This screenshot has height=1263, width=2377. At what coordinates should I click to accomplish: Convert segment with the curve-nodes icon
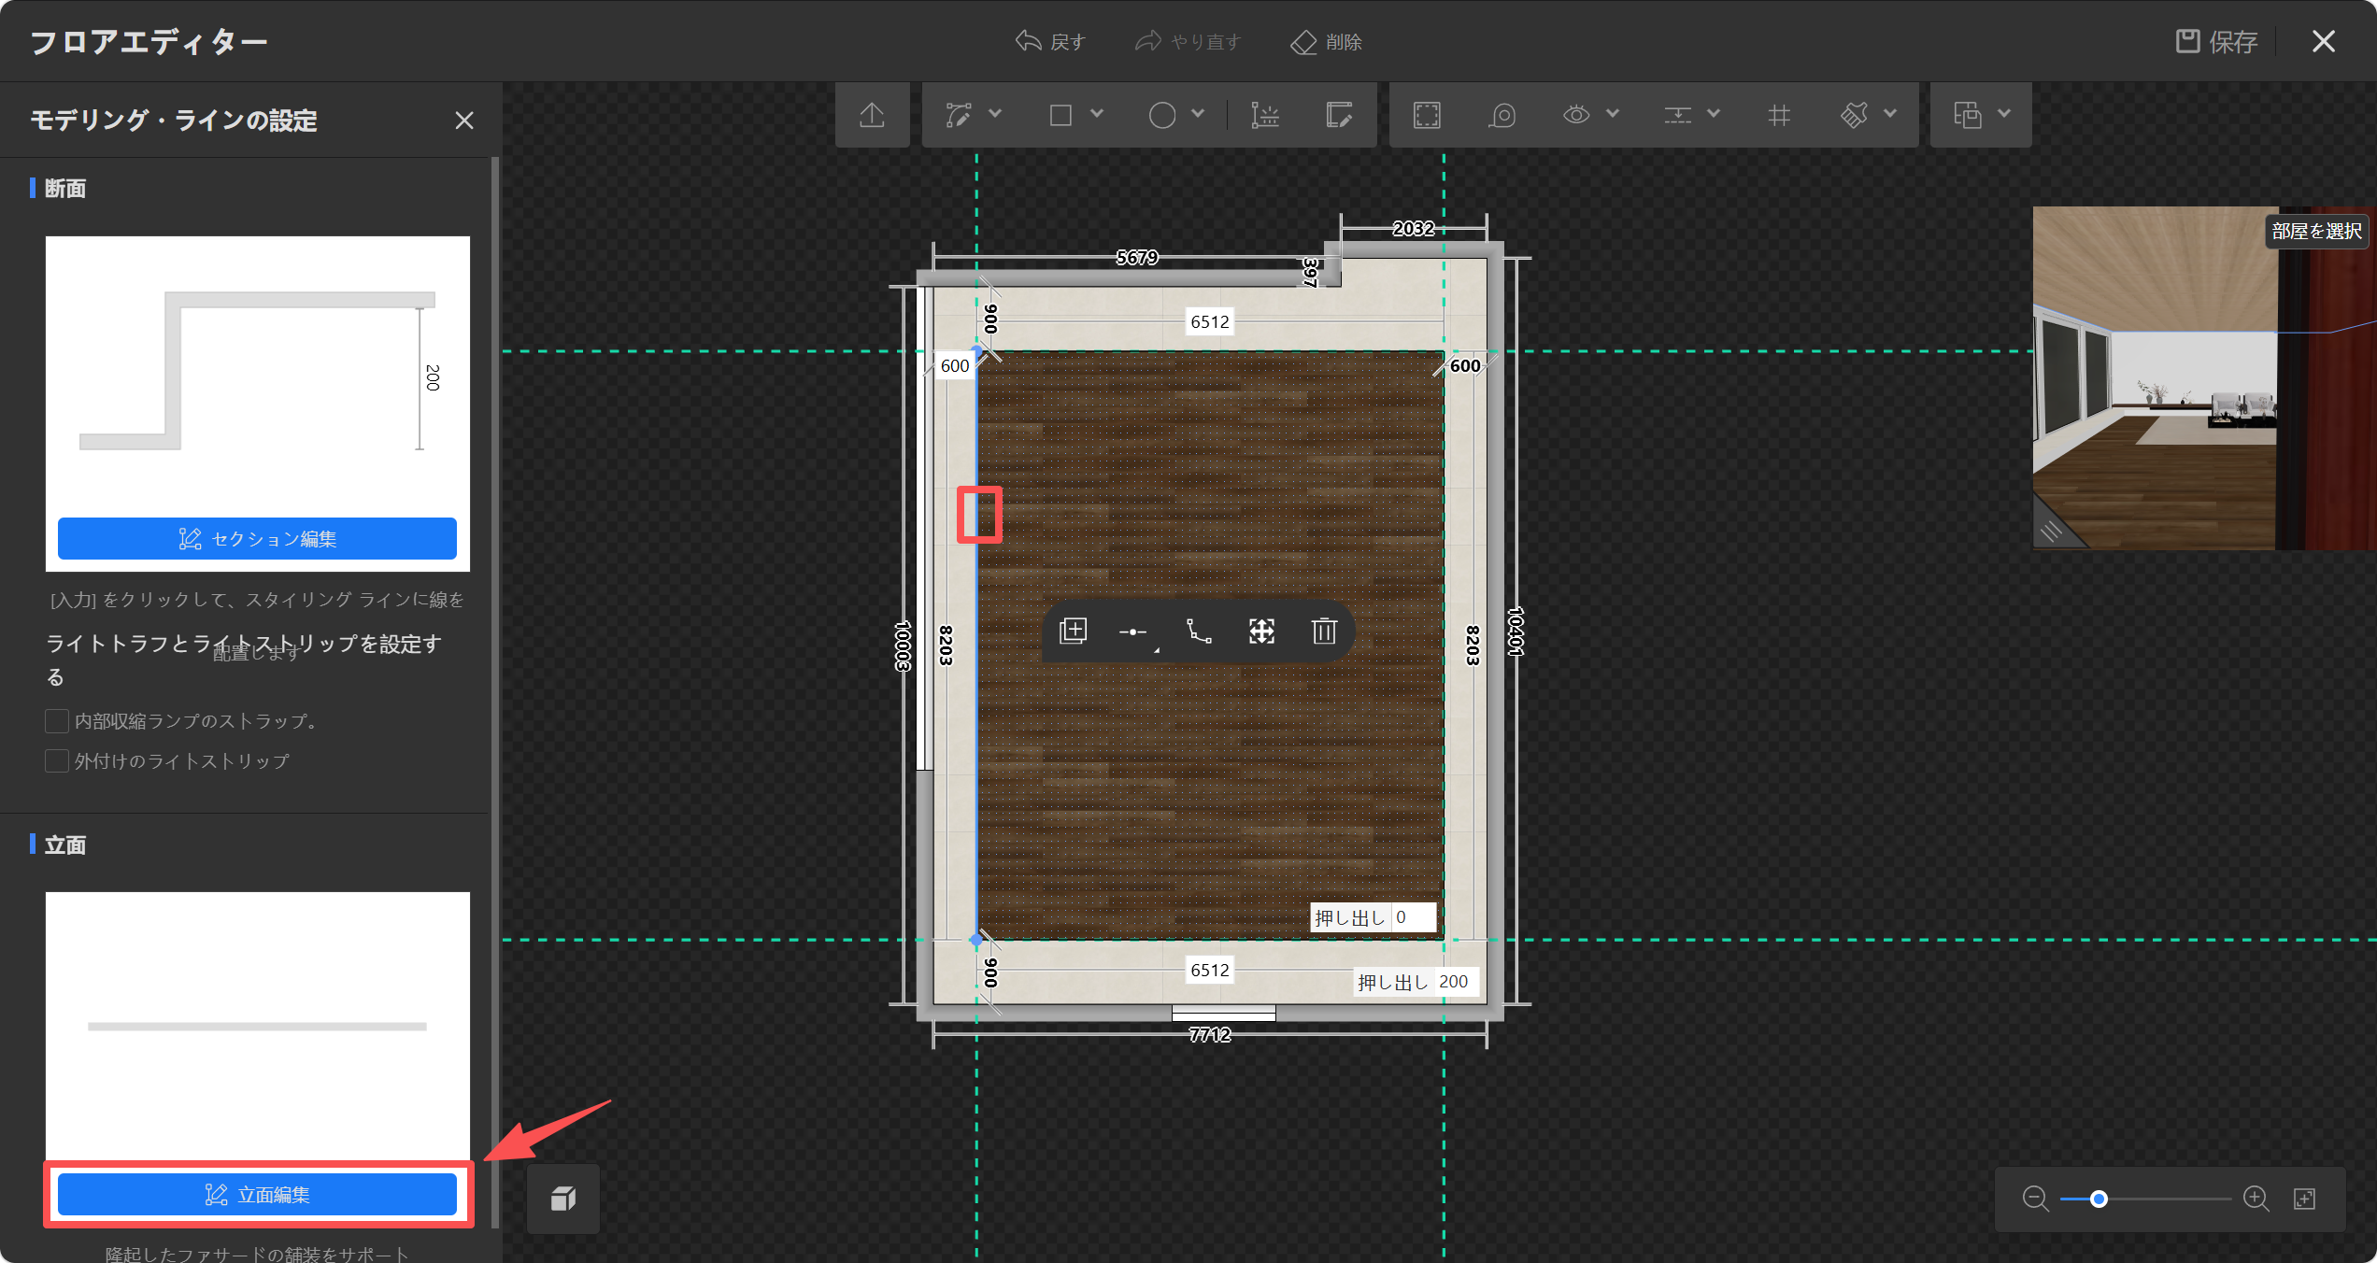click(1199, 631)
